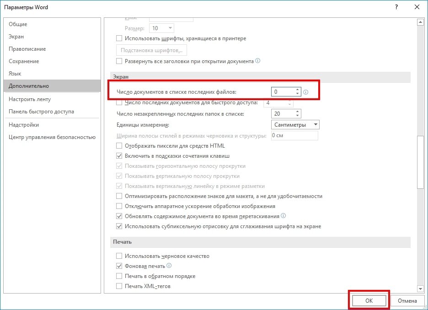Click the scrollbar up arrow
Image resolution: width=428 pixels, height=310 pixels.
click(x=420, y=22)
